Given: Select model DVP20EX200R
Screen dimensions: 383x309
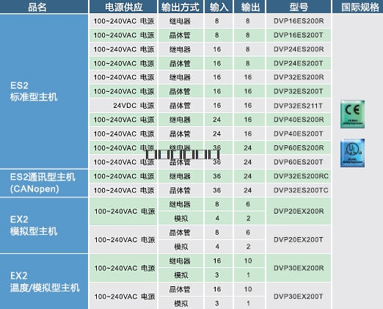Looking at the screenshot, I should [x=299, y=211].
